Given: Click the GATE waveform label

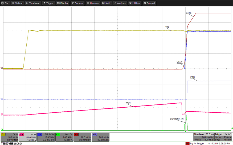Looking at the screenshot, I should (x=189, y=13).
